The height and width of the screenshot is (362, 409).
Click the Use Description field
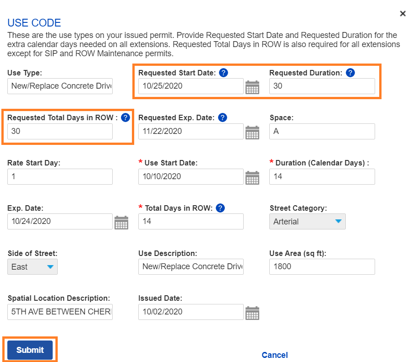191,266
